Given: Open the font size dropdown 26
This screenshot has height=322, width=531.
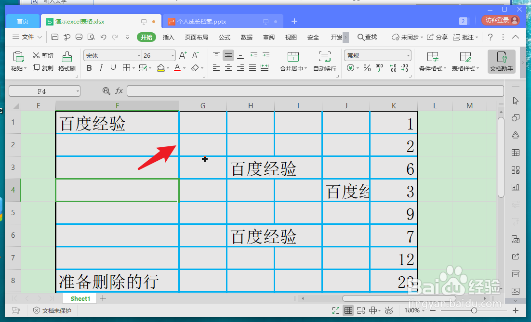Looking at the screenshot, I should [x=173, y=55].
